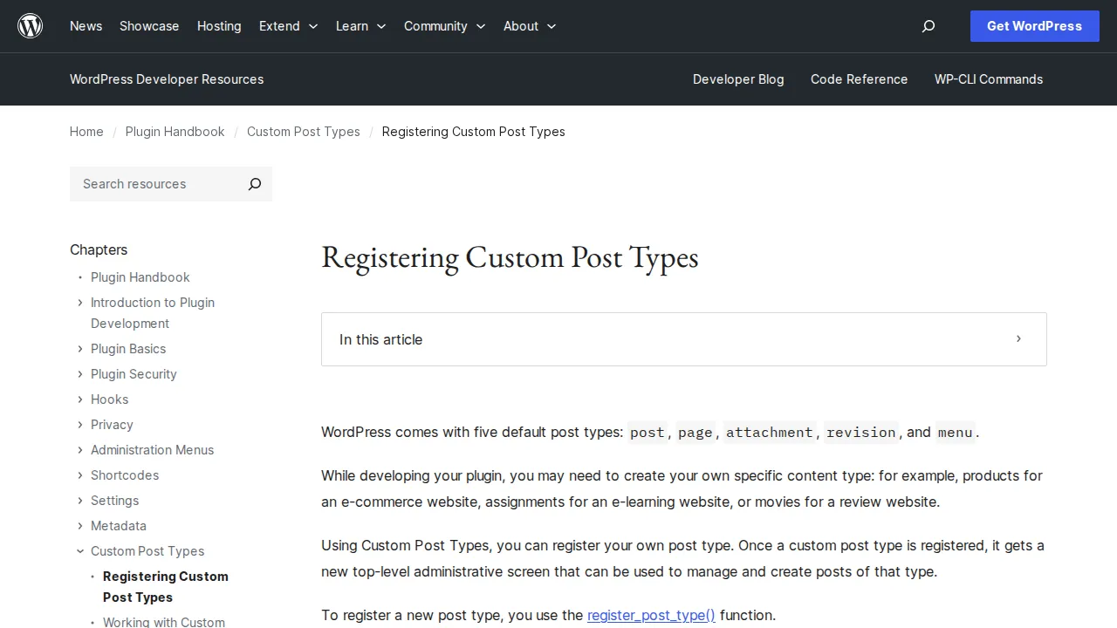
Task: Go to the Plugin Handbook breadcrumb
Action: pyautogui.click(x=175, y=132)
